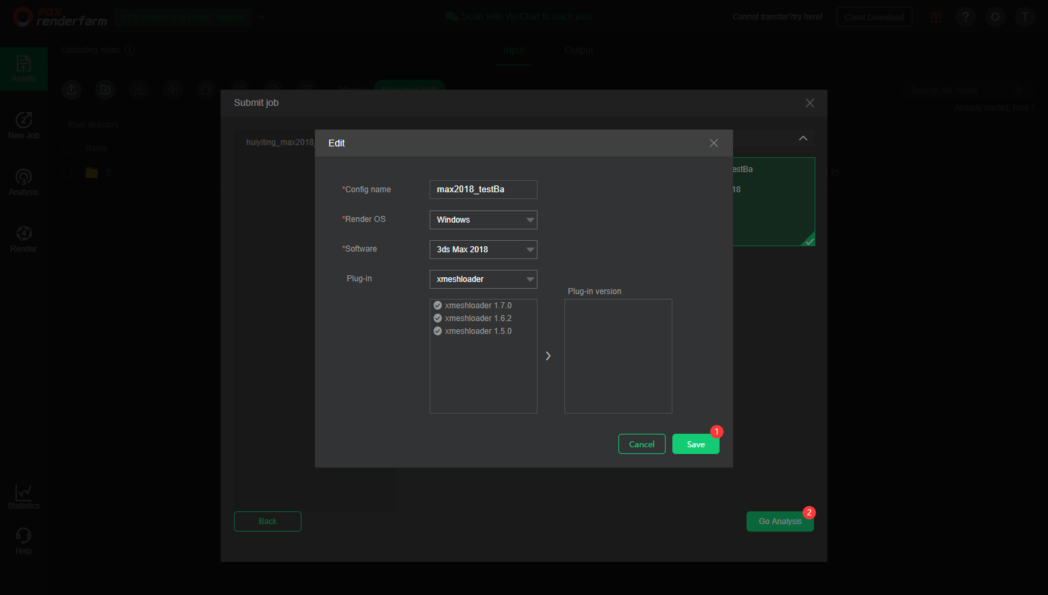
Task: Click the search magnifier icon
Action: pyautogui.click(x=1018, y=90)
